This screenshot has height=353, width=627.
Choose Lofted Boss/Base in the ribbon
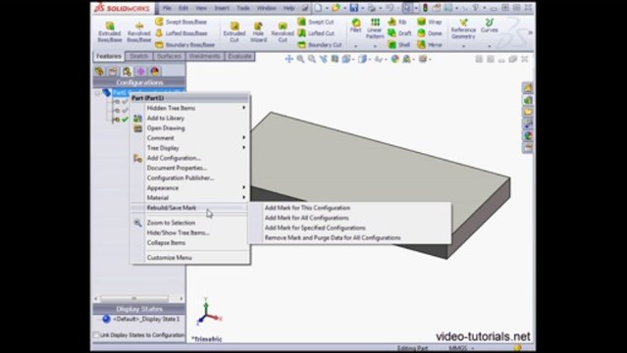[x=182, y=33]
